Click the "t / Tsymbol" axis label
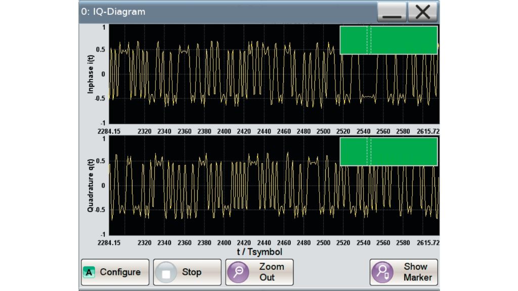 pos(260,252)
